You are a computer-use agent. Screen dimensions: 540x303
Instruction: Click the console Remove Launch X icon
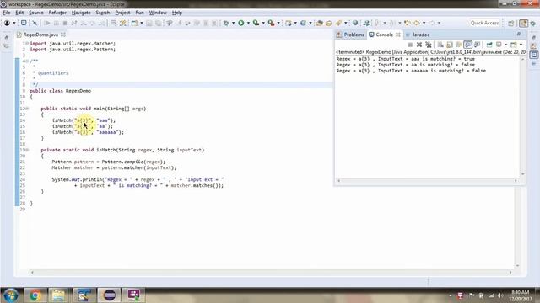point(419,45)
